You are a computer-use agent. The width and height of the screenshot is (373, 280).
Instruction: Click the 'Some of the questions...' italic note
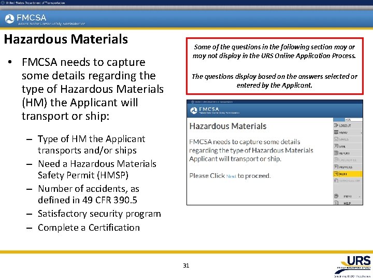(x=275, y=51)
